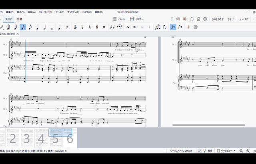
Task: Select the quarter note duration
Action: (37, 27)
